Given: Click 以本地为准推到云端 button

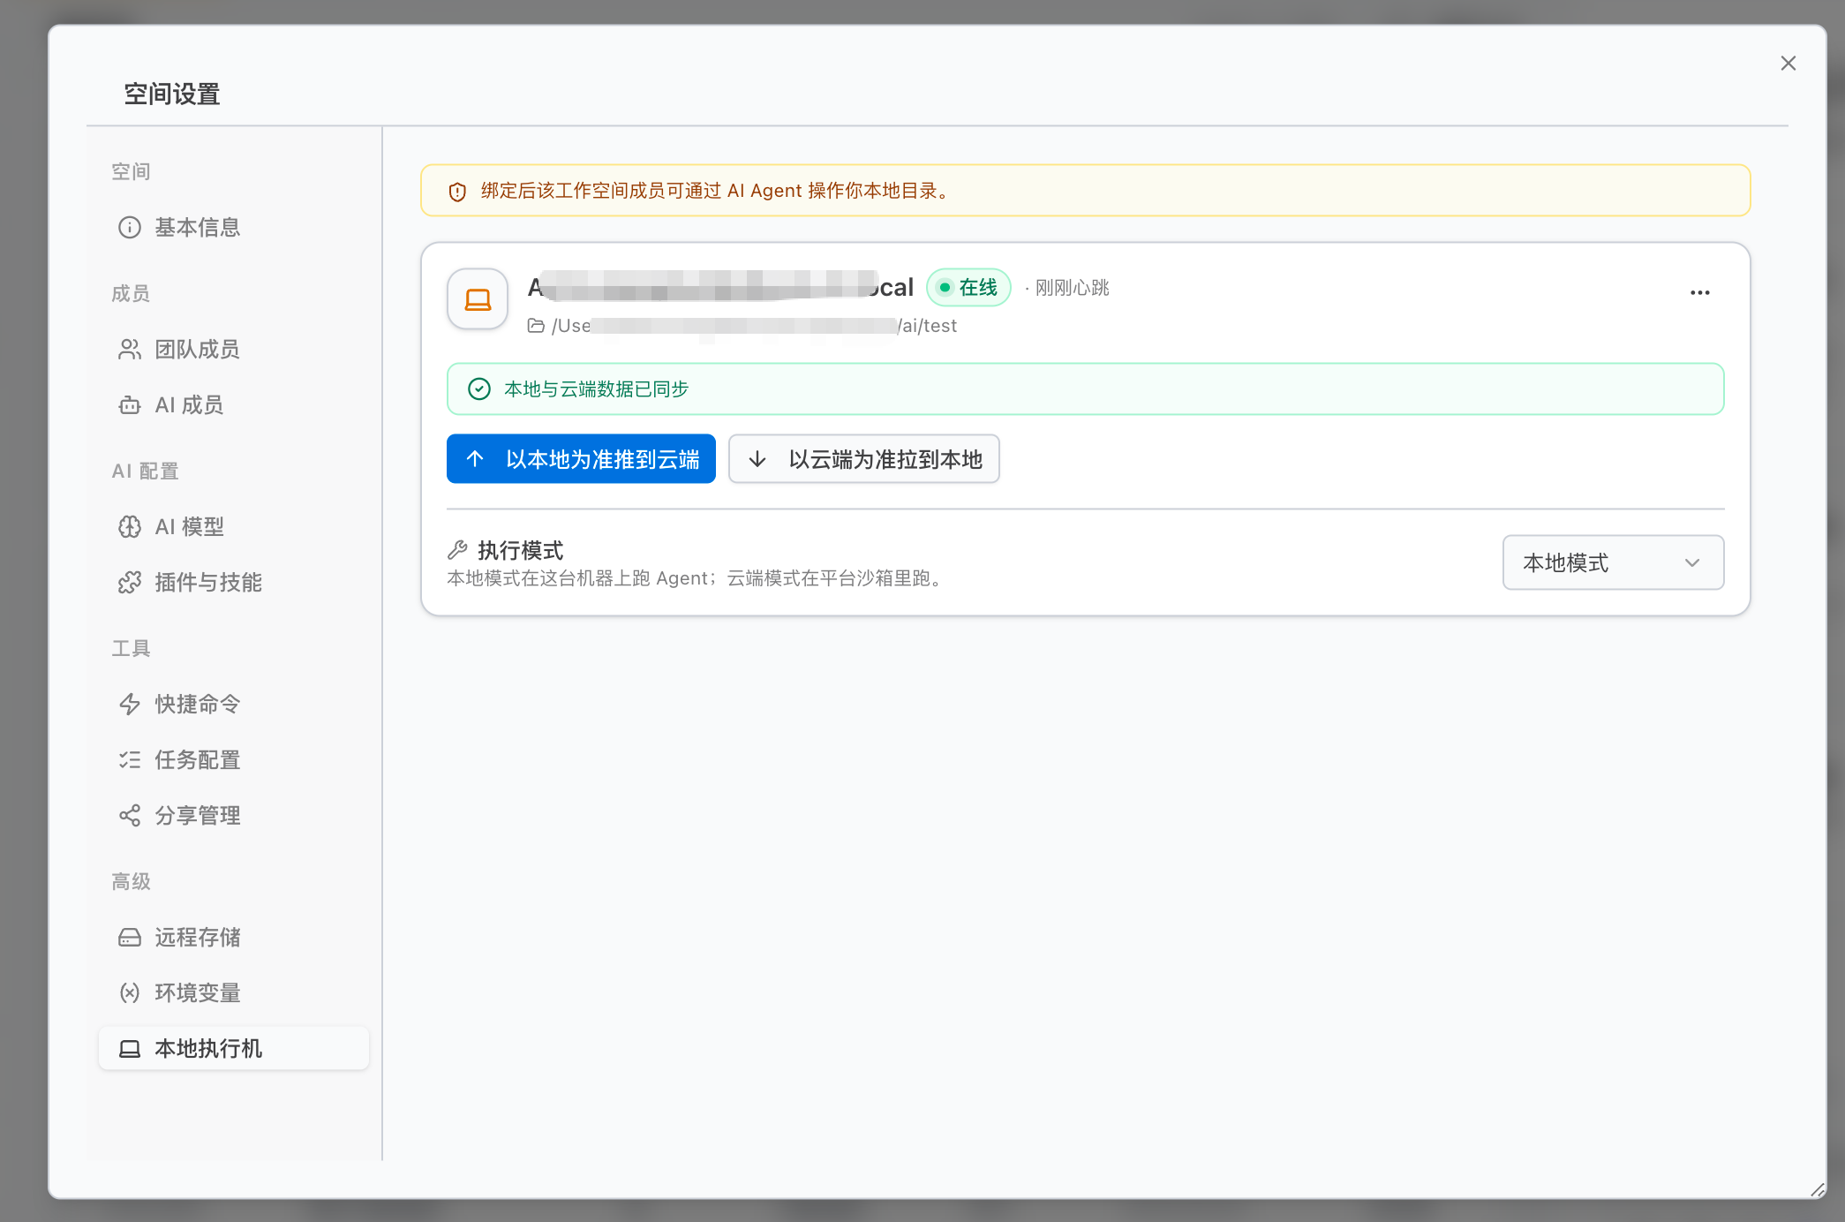Looking at the screenshot, I should [x=580, y=458].
